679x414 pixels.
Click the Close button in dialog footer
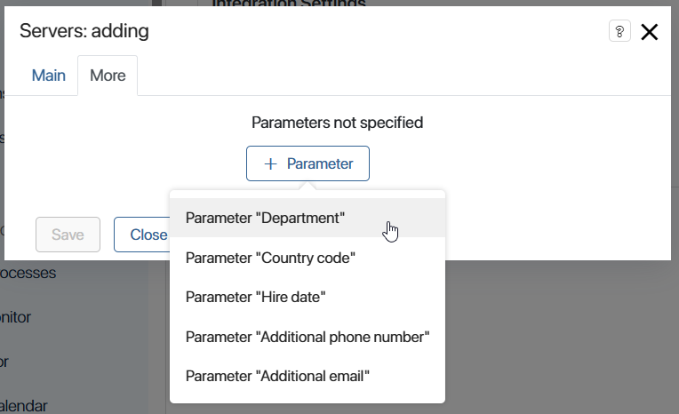(142, 235)
